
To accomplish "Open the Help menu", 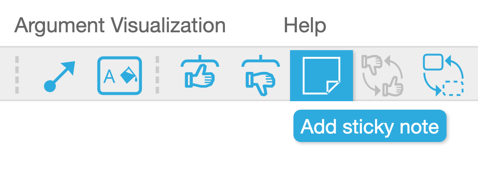I will click(305, 26).
